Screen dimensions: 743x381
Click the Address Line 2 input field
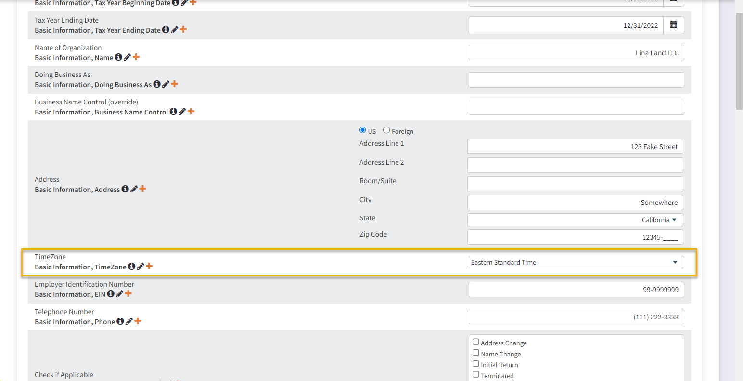tap(575, 165)
